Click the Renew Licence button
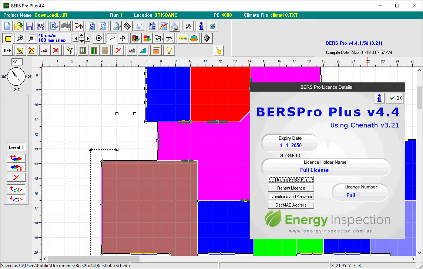This screenshot has width=423, height=269. (291, 187)
